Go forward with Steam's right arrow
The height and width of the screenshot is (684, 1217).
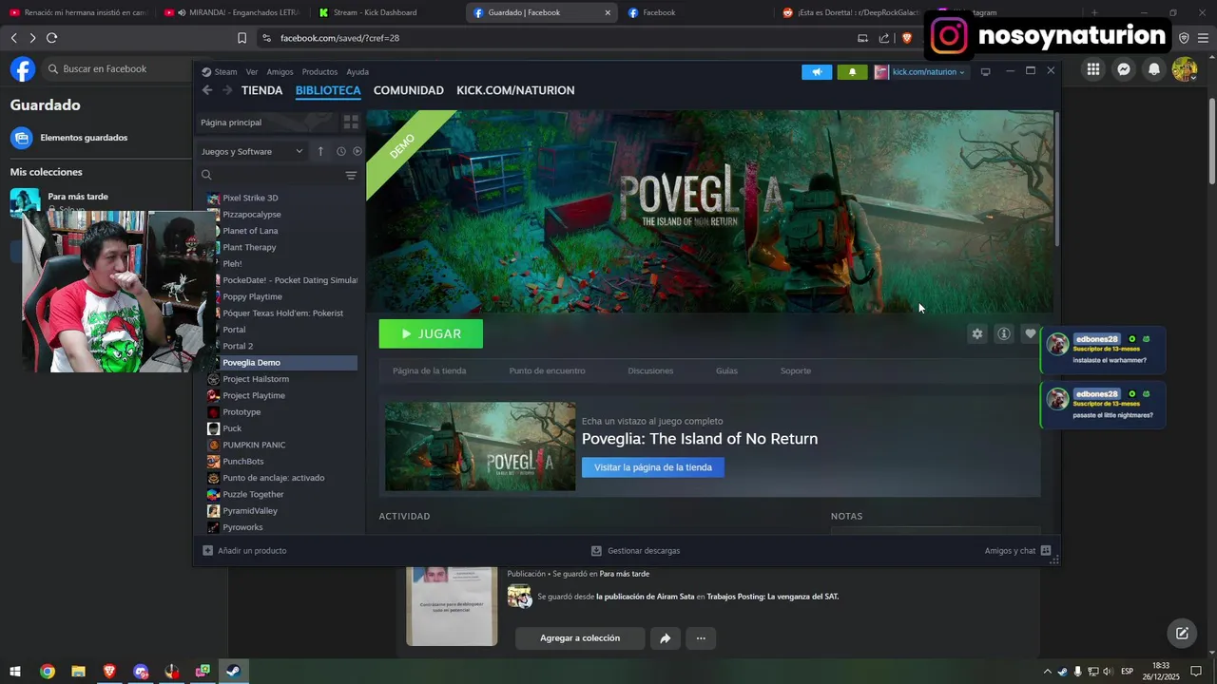click(x=227, y=90)
